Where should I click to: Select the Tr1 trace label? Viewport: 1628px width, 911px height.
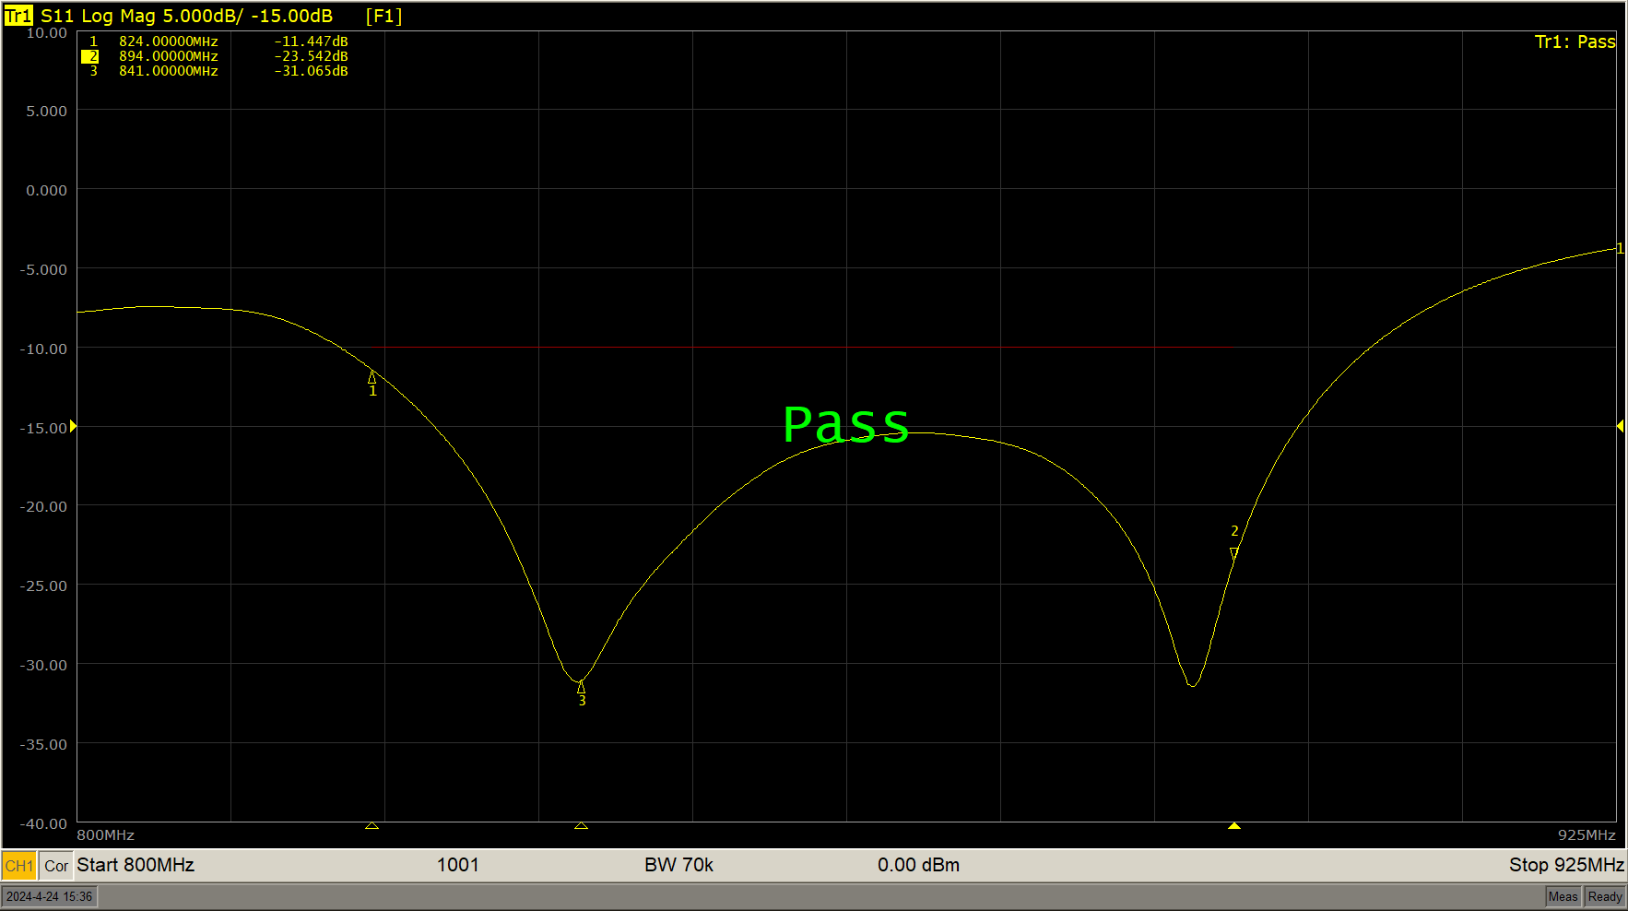tap(18, 16)
